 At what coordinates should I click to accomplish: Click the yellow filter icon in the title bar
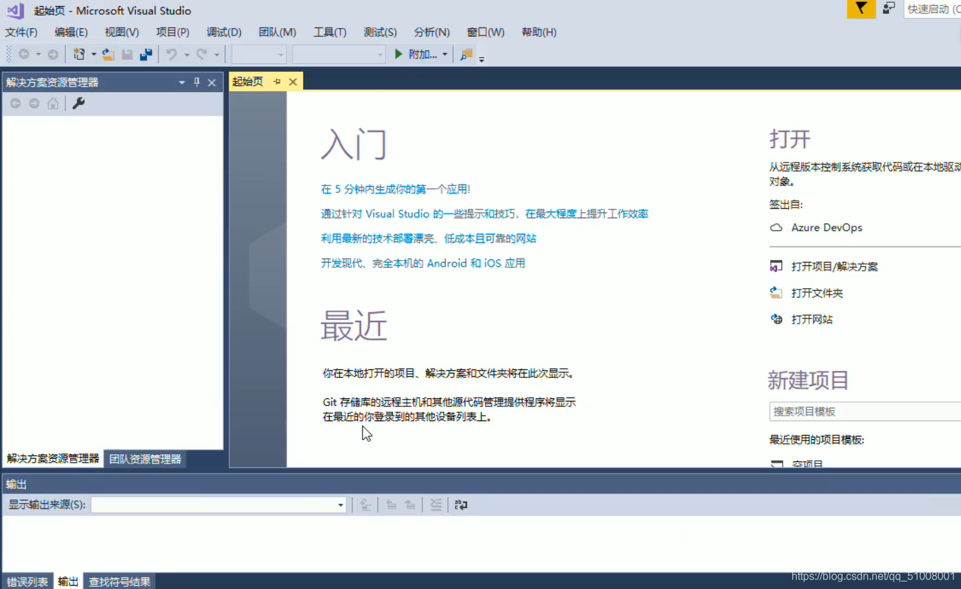[x=861, y=9]
